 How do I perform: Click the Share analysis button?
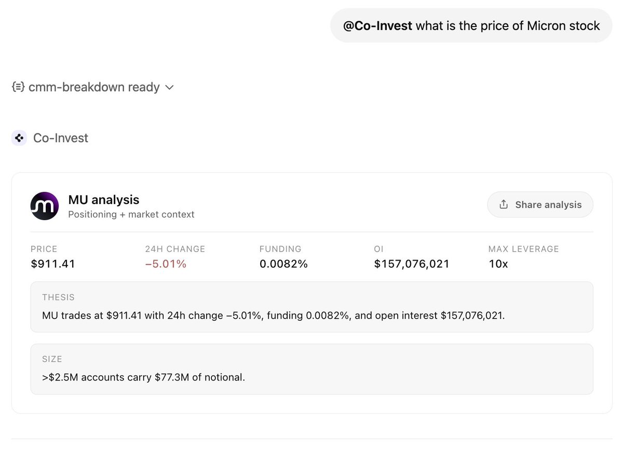coord(540,205)
